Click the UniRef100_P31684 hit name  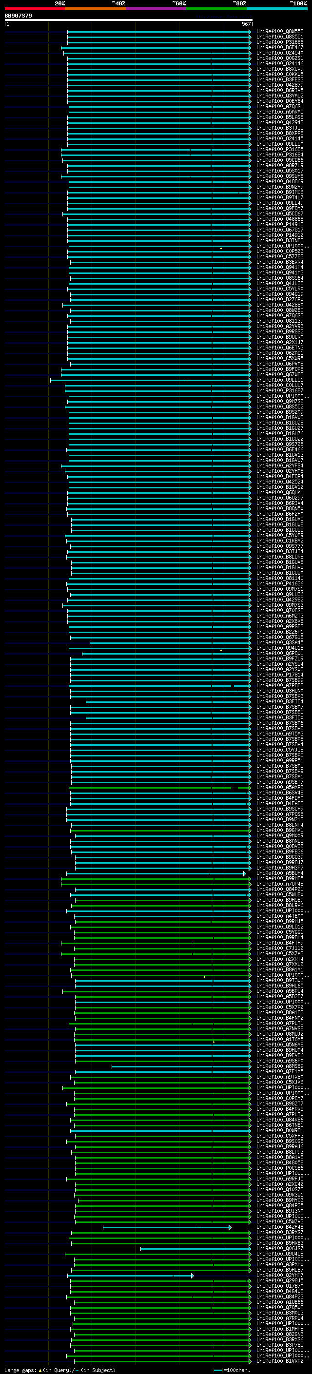(x=280, y=155)
